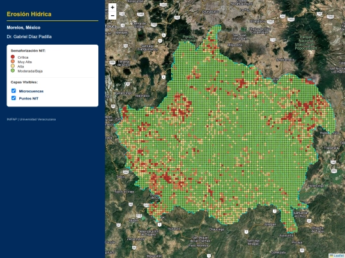Screen dimensions: 345x258
Task: Zoom out of the map
Action: click(x=112, y=15)
